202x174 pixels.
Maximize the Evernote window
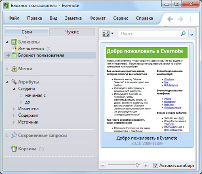click(x=177, y=4)
